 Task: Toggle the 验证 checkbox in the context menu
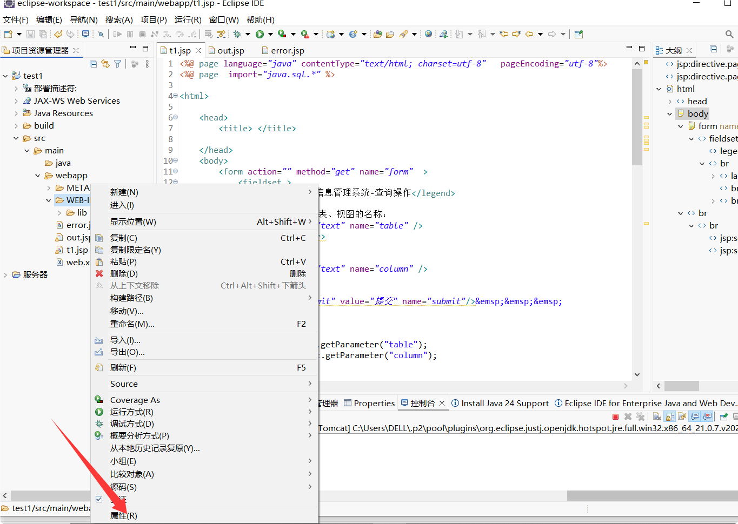pyautogui.click(x=99, y=499)
